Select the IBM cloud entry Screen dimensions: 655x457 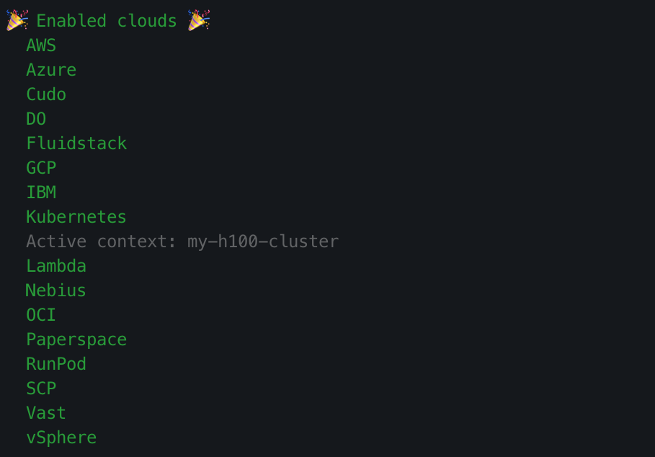click(x=41, y=192)
